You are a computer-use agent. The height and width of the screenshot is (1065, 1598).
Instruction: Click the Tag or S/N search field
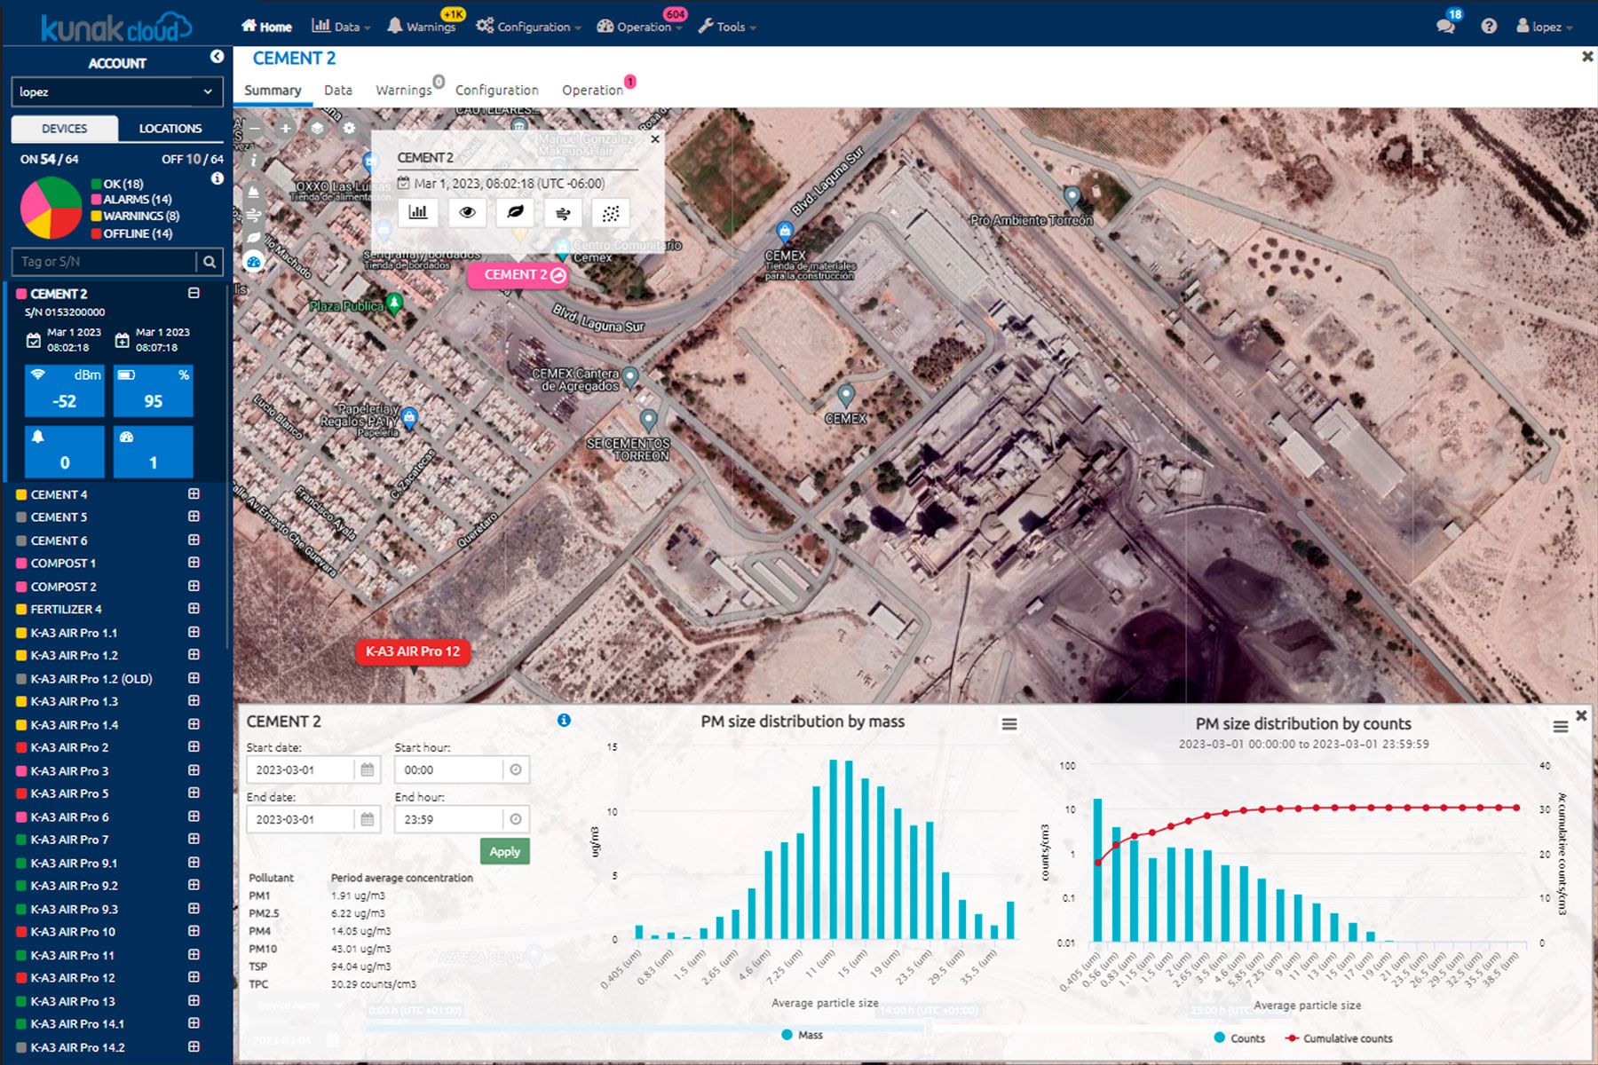click(x=104, y=262)
